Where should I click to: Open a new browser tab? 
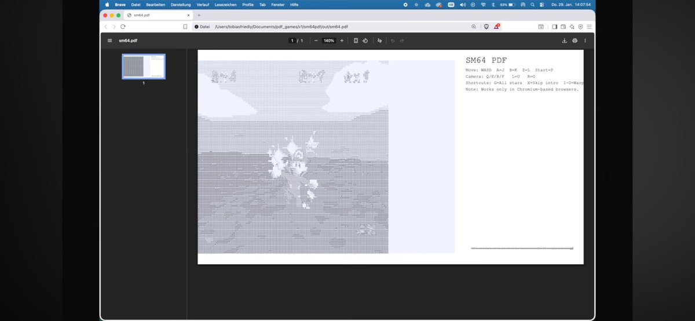[199, 15]
